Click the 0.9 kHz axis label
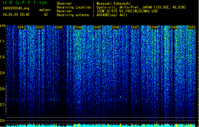Screen dimensions: 199x127 (x=3, y=73)
